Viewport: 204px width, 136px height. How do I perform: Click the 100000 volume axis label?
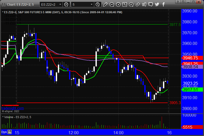[x=189, y=115]
